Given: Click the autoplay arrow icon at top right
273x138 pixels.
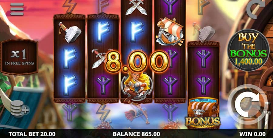Looking at the screenshot, I should click(256, 9).
